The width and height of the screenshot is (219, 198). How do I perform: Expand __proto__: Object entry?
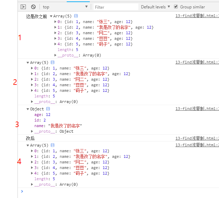pos(32,131)
